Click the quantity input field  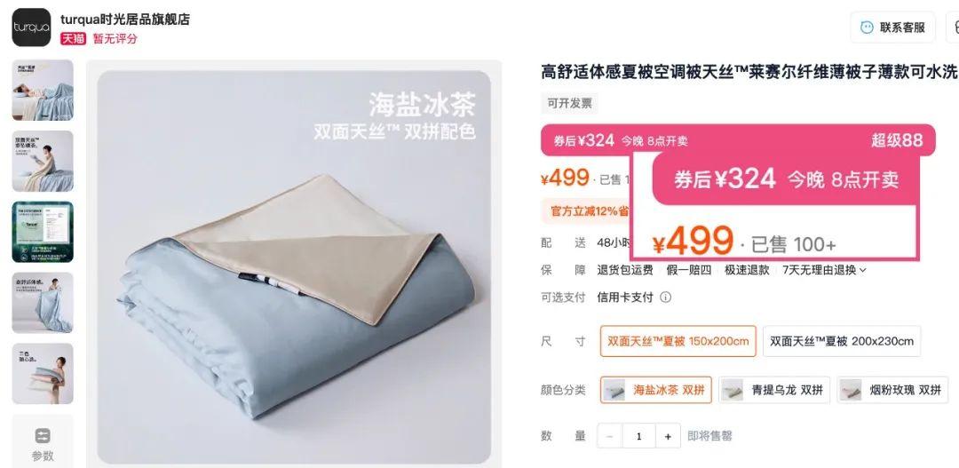(x=639, y=436)
